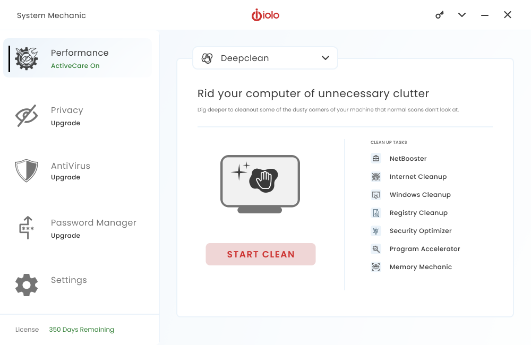Screen dimensions: 531x345
Task: Click the ActiveCare On status
Action: [x=75, y=66]
